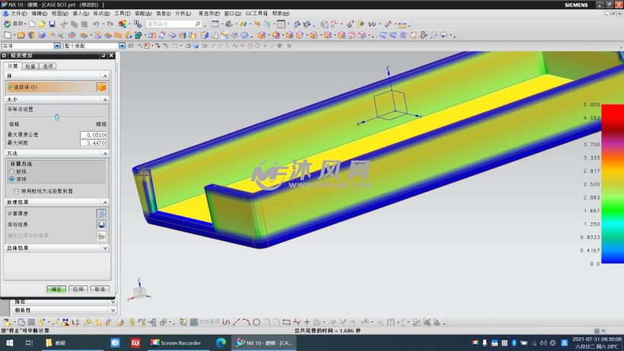Click the 最大厚度公差 value field
The image size is (624, 351).
pos(93,135)
